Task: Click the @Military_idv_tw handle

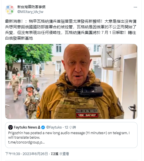Action: pos(30,12)
